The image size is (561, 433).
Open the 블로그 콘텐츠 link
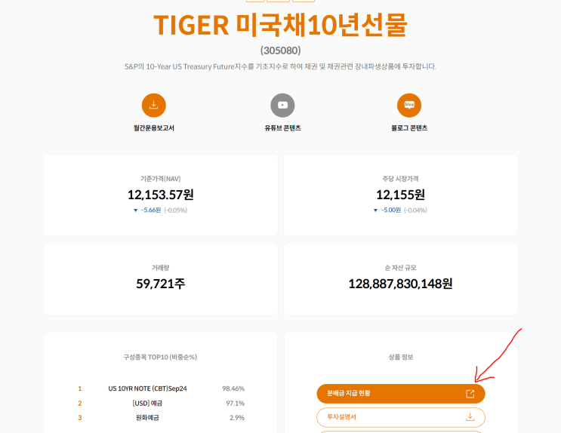(x=409, y=128)
